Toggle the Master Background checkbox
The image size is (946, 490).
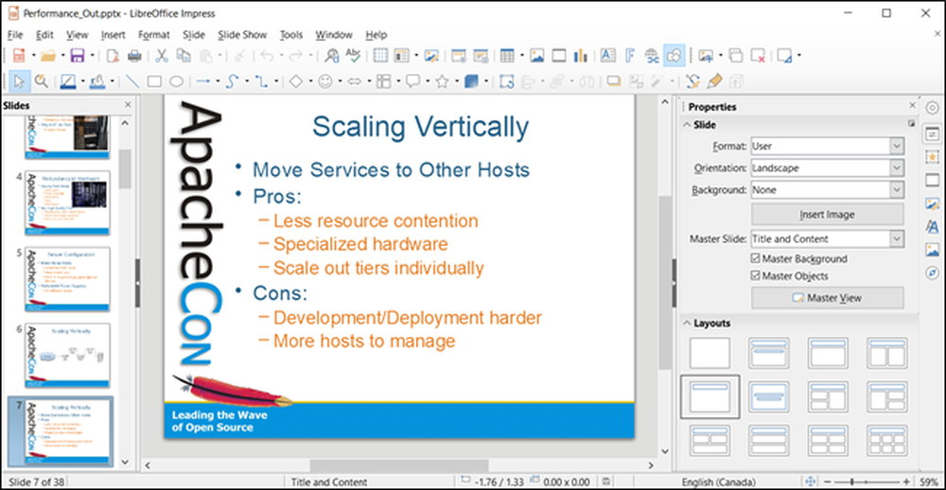755,259
